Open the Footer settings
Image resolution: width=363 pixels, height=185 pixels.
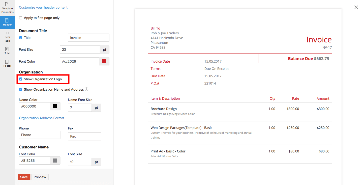[7, 63]
